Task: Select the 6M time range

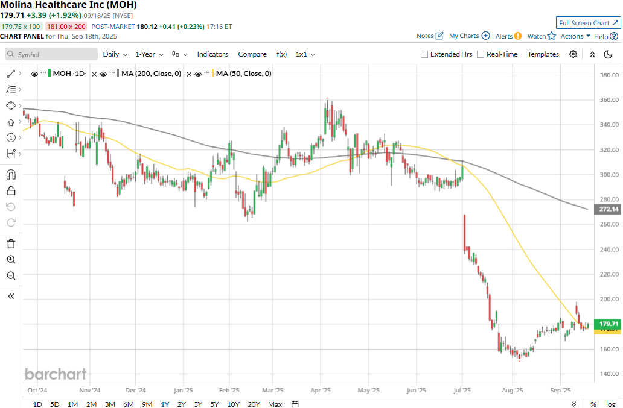Action: coord(129,404)
